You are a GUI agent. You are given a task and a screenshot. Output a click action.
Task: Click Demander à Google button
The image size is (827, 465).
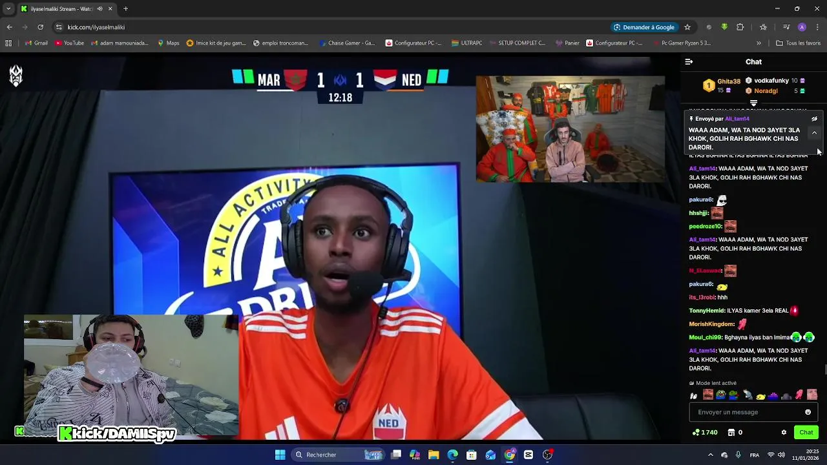click(x=644, y=27)
